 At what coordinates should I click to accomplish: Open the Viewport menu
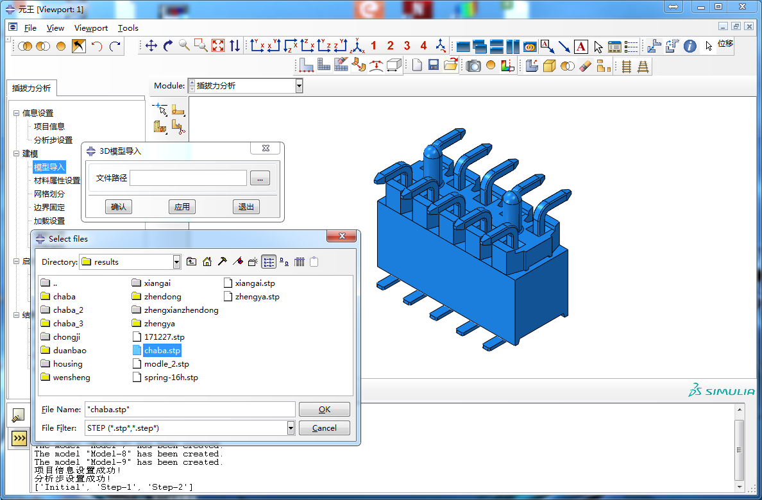[91, 28]
